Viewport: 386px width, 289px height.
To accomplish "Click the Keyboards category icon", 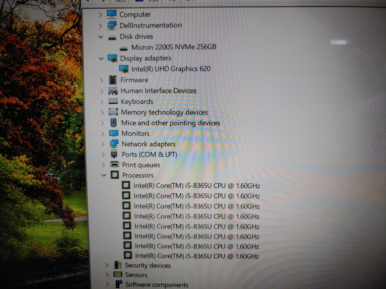I will [113, 101].
